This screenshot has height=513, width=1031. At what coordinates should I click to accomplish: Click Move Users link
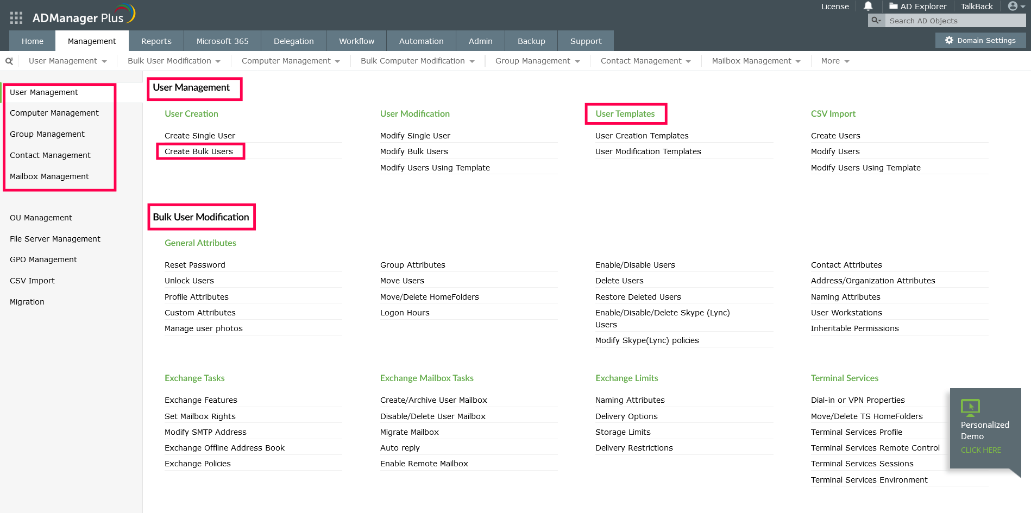coord(402,281)
